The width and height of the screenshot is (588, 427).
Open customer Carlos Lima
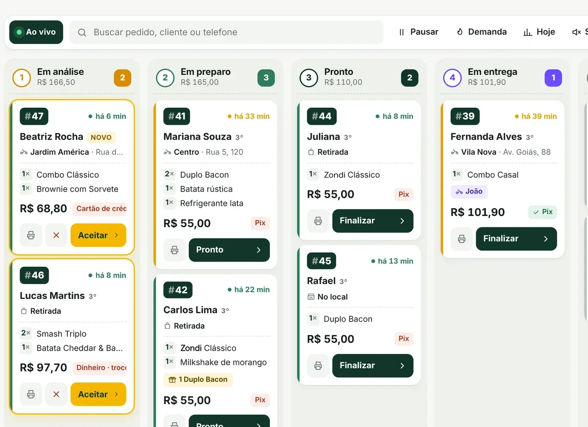click(x=191, y=310)
